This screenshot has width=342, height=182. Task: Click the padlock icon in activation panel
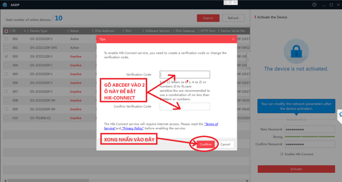[x=296, y=51]
